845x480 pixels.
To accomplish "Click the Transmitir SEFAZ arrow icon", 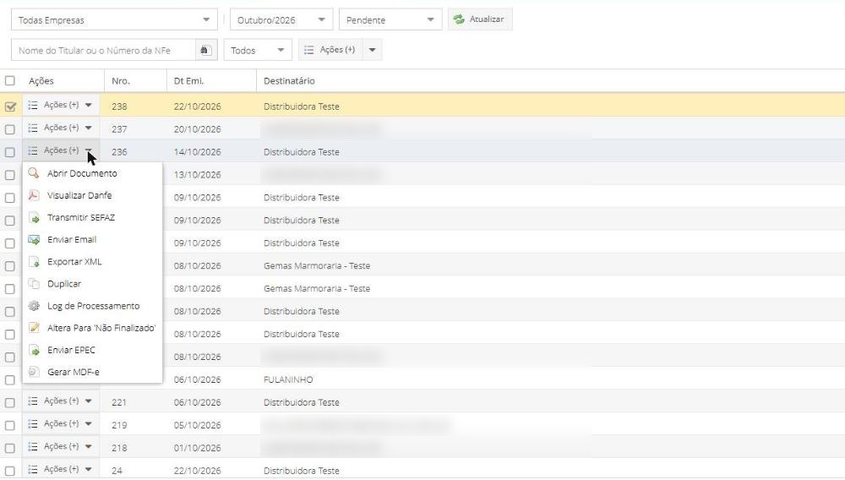I will point(34,217).
